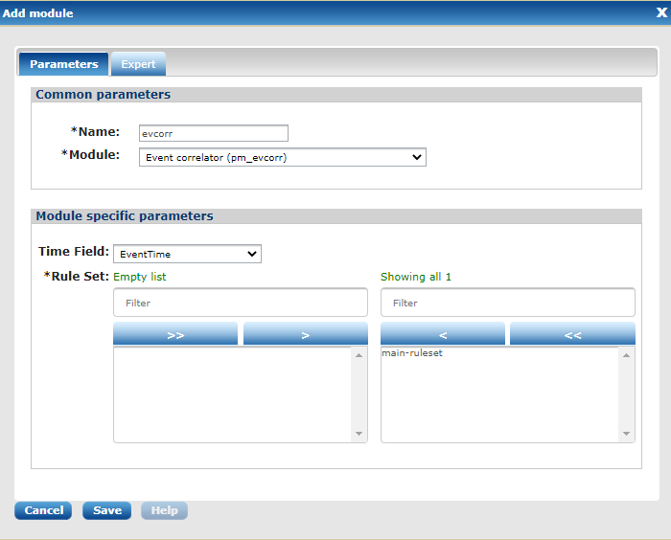Expand the Time Field dropdown

tap(187, 254)
